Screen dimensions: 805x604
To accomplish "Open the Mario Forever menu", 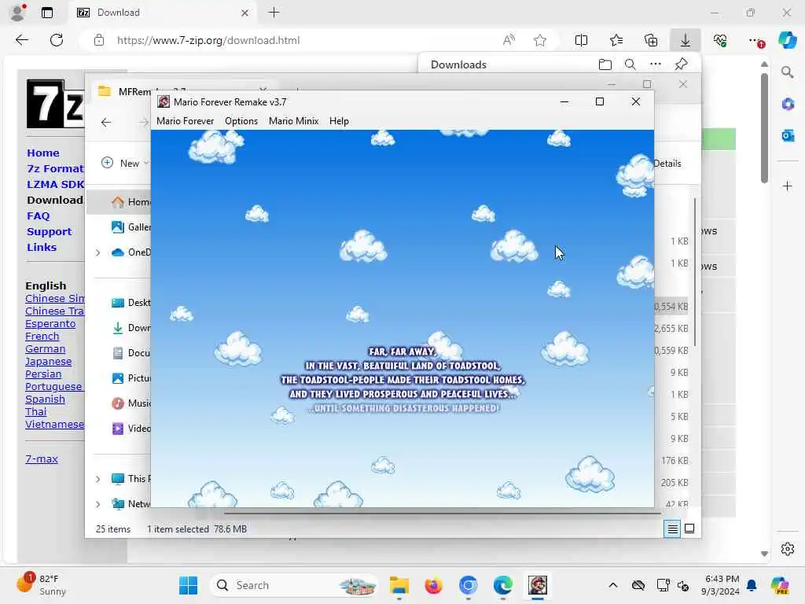I will tap(185, 120).
